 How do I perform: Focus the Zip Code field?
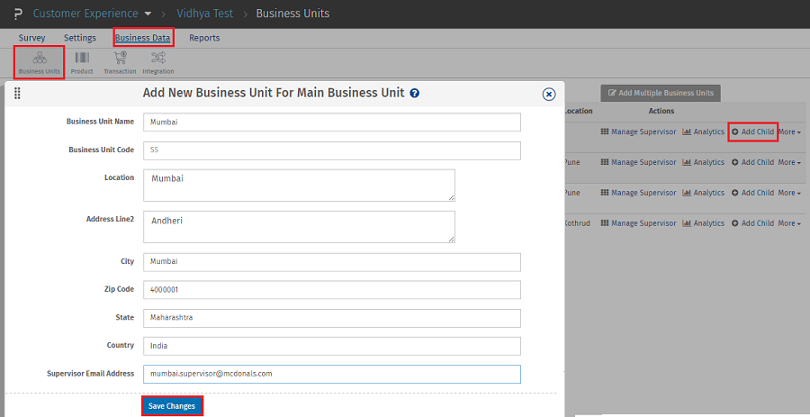pos(332,290)
